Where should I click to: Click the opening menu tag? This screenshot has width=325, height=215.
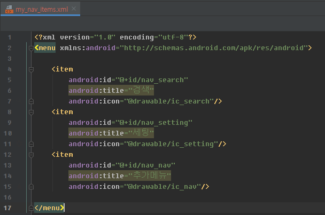coord(45,48)
